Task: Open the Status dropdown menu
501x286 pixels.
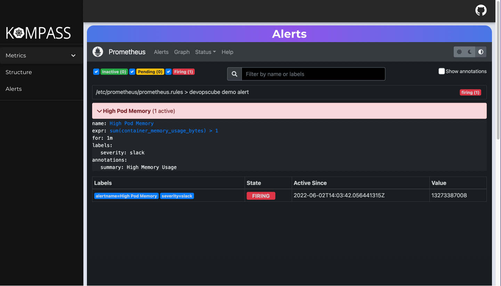Action: [x=205, y=52]
